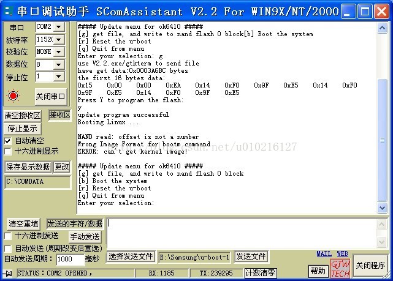The height and width of the screenshot is (281, 393).
Task: Open the 波特率 baud rate dropdown
Action: pos(59,39)
